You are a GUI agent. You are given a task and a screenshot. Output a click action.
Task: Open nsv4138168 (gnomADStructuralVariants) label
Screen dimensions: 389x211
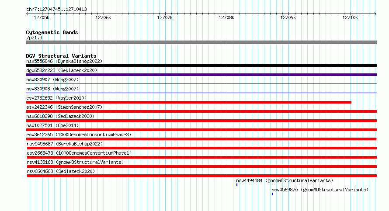click(x=75, y=162)
